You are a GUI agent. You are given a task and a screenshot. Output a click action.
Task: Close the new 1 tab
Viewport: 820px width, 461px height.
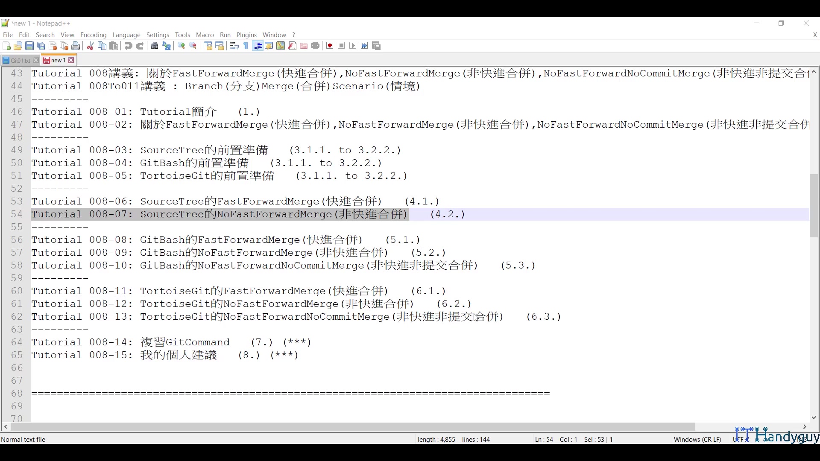point(71,60)
